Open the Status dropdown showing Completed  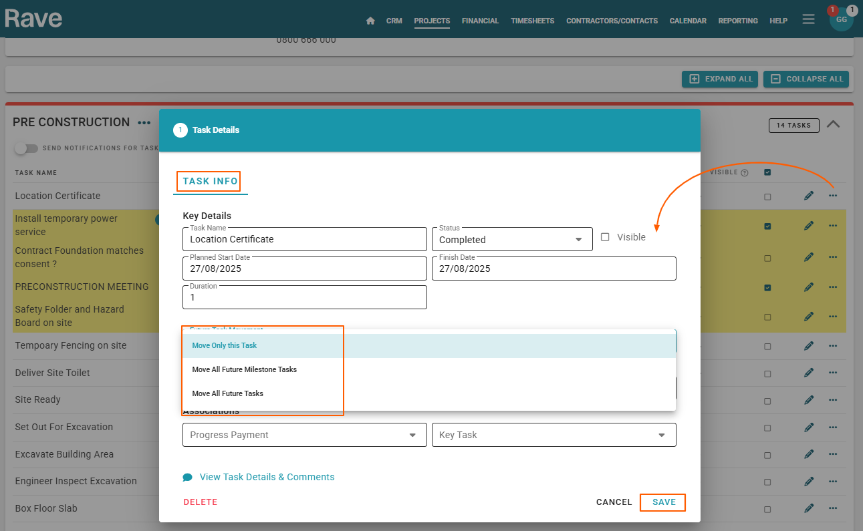click(512, 239)
